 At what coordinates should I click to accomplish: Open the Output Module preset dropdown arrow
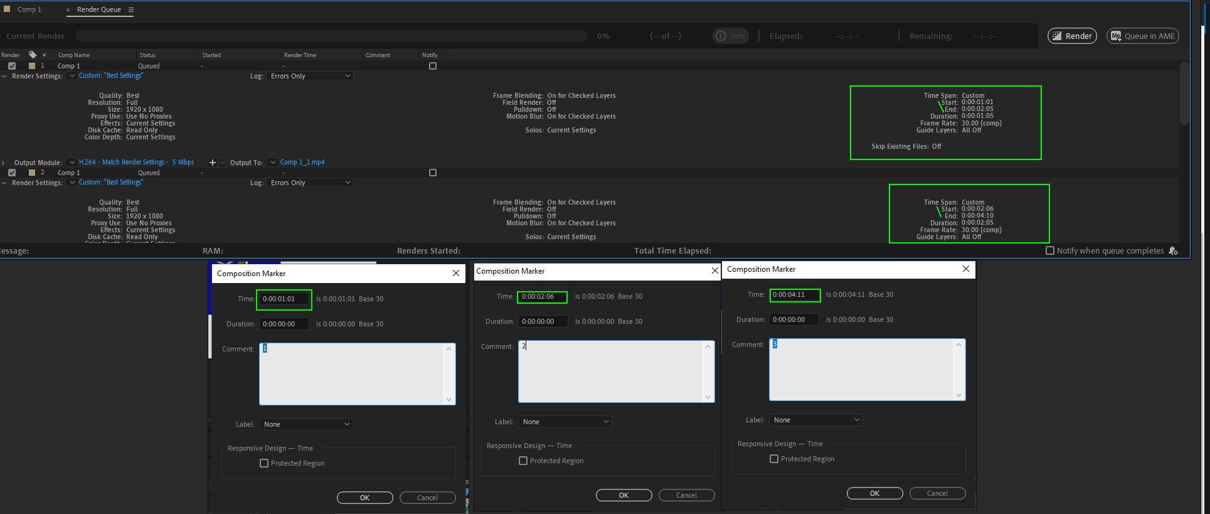72,163
